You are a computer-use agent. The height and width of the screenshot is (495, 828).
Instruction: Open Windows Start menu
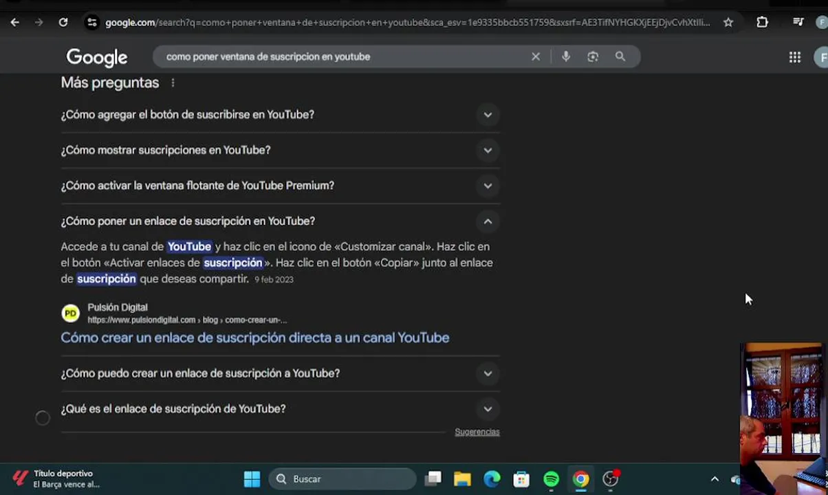252,479
